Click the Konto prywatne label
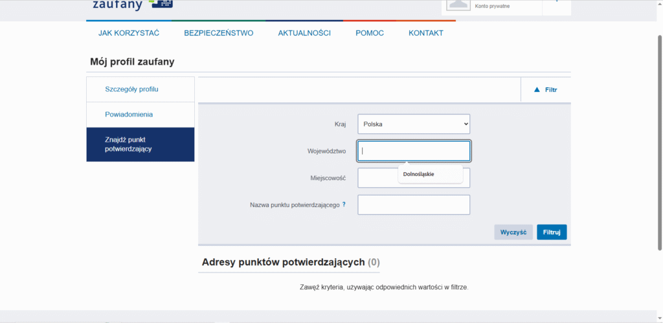The width and height of the screenshot is (663, 323). pos(492,6)
